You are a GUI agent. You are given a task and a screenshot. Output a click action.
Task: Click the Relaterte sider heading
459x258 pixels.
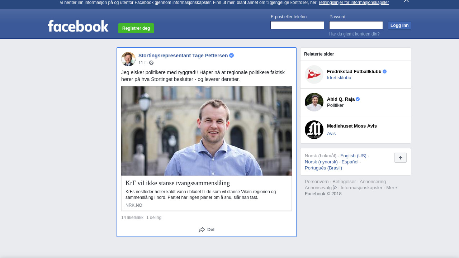(x=319, y=54)
